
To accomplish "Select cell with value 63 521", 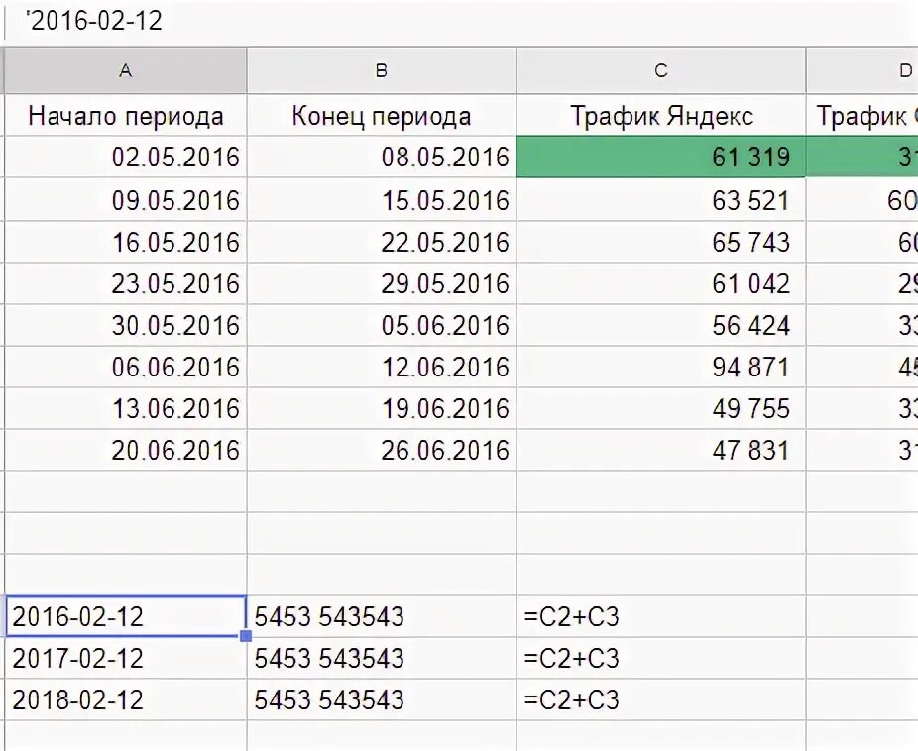I will pyautogui.click(x=661, y=199).
